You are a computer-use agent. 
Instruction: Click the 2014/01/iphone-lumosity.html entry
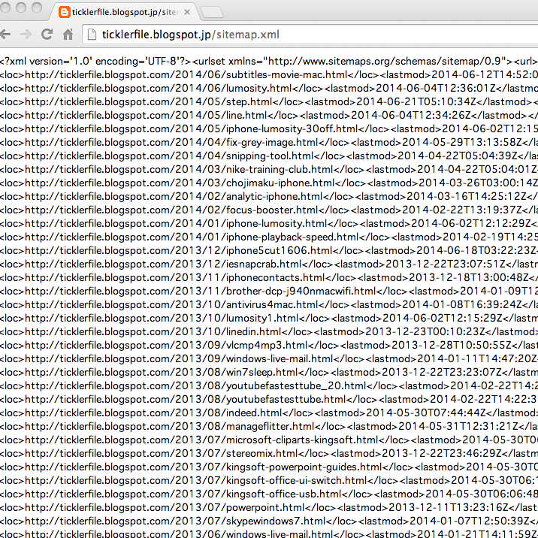269,224
